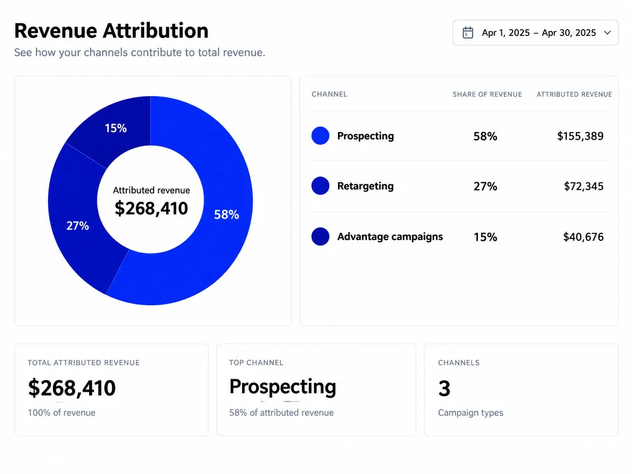Click the Retargeting channel name

[x=365, y=186]
